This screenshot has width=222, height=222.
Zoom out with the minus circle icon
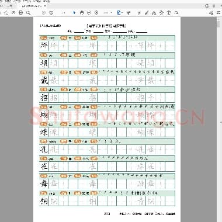pos(89,13)
